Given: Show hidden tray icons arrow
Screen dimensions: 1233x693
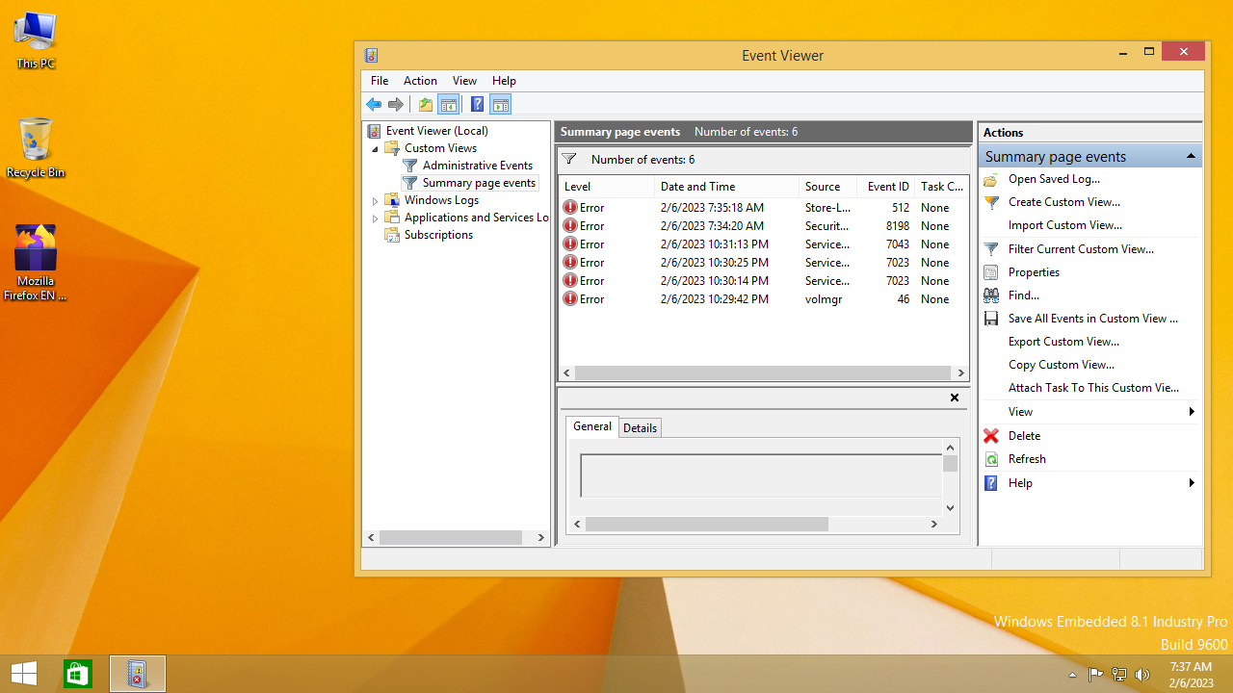Looking at the screenshot, I should pos(1072,675).
